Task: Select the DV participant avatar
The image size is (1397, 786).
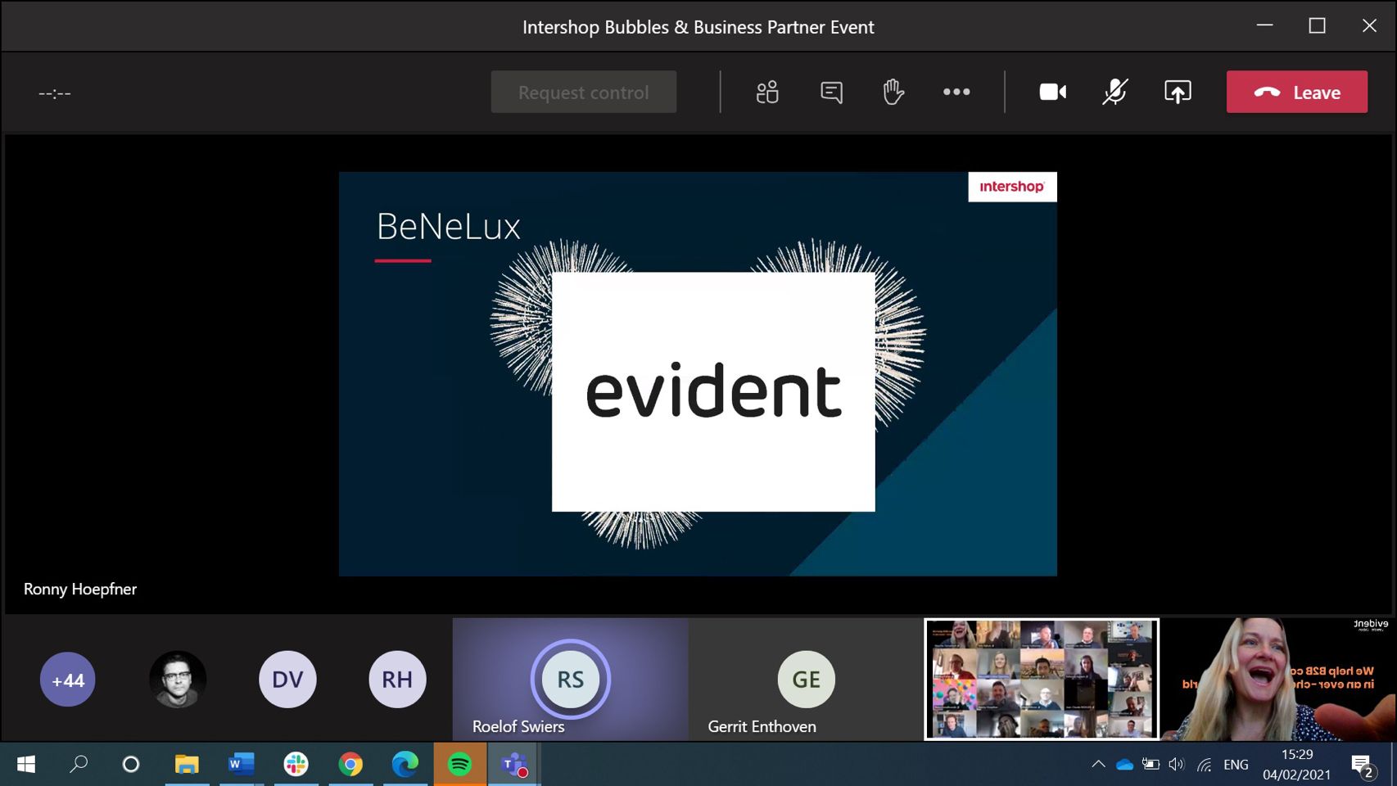Action: coord(287,680)
